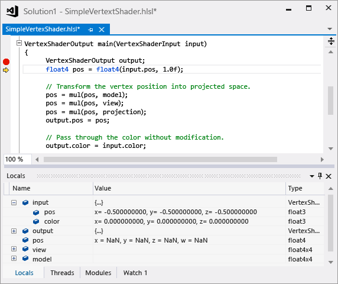Click the line 'pos = mul(pos, model);'
This screenshot has width=338, height=284.
pos(87,95)
